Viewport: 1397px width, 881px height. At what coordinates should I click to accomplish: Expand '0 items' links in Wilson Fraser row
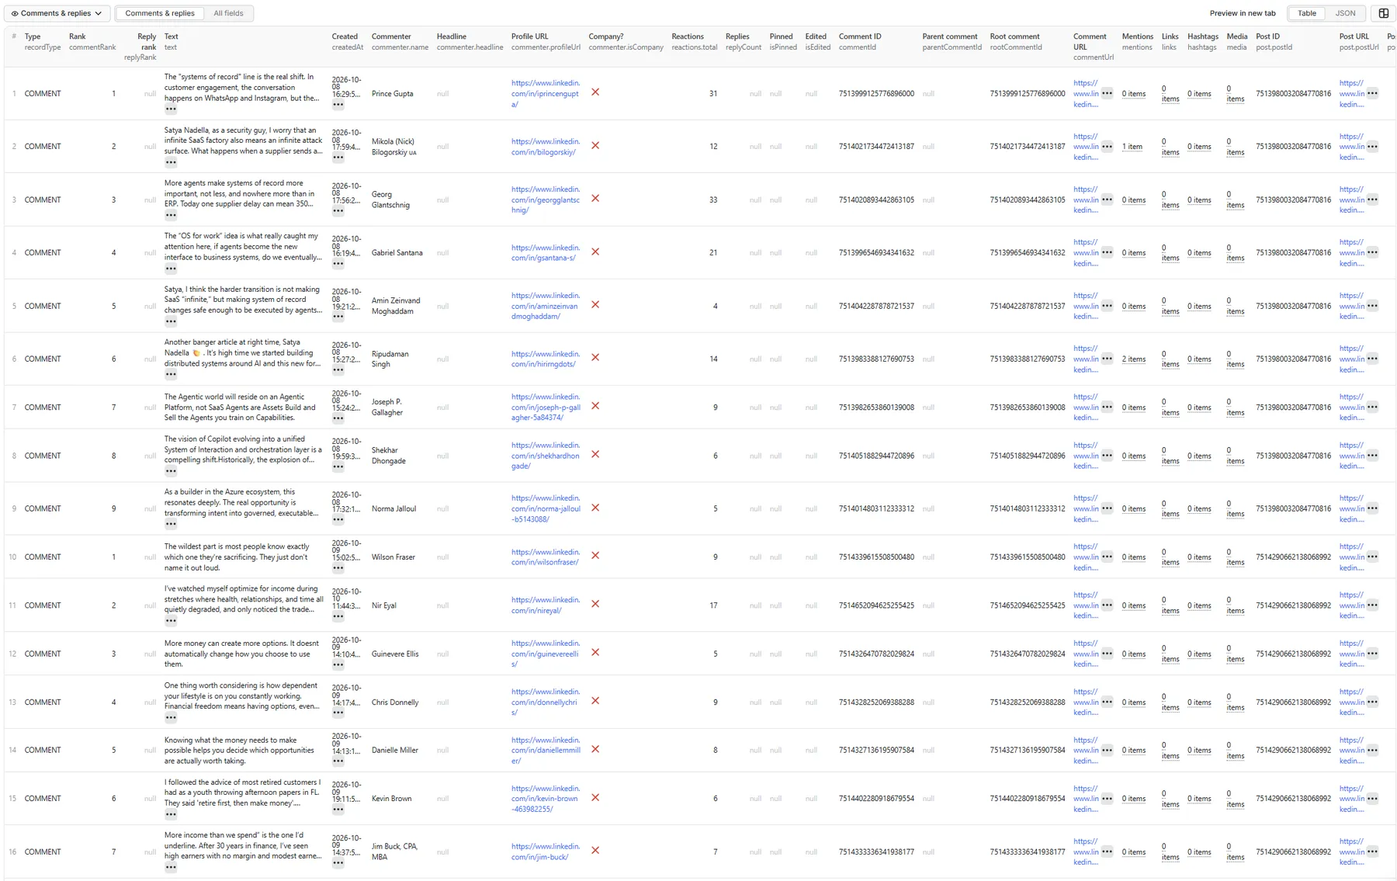coord(1170,557)
